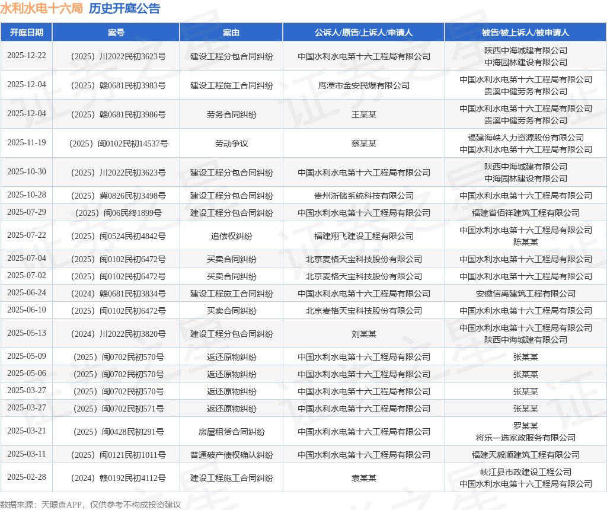Select date cell 2025-02-28

27,477
